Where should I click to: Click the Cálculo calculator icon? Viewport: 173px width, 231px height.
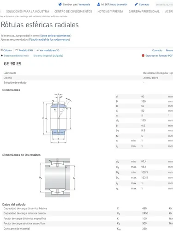[2, 50]
